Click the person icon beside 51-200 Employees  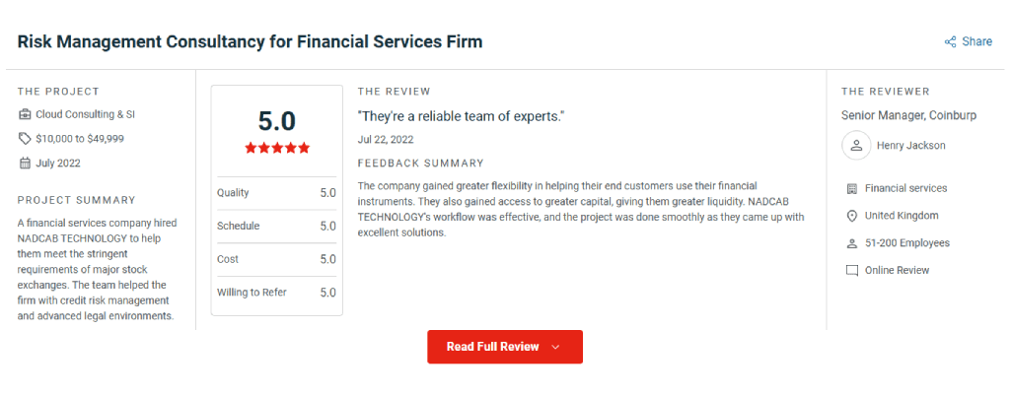pyautogui.click(x=852, y=243)
